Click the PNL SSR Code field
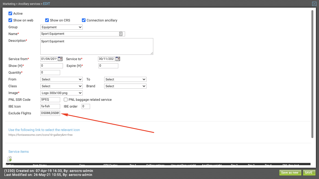This screenshot has height=179, width=319. tap(50, 99)
